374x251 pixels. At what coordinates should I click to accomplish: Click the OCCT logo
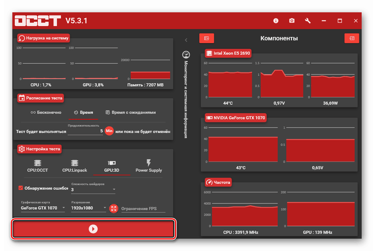(x=38, y=21)
